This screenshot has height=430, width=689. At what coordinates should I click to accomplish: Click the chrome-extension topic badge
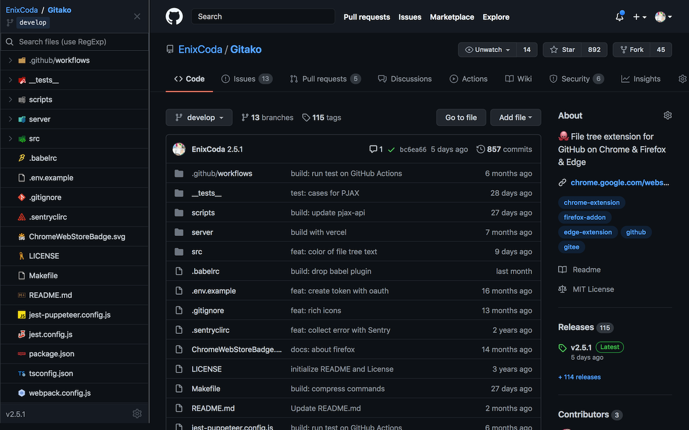point(591,203)
